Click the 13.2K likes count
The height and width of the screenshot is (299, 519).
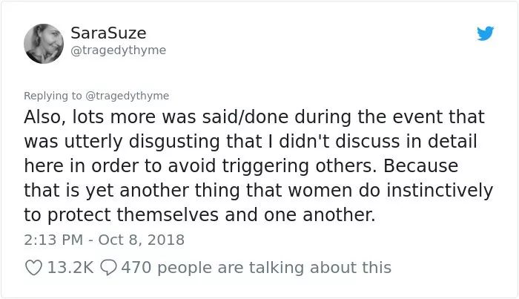pyautogui.click(x=70, y=268)
